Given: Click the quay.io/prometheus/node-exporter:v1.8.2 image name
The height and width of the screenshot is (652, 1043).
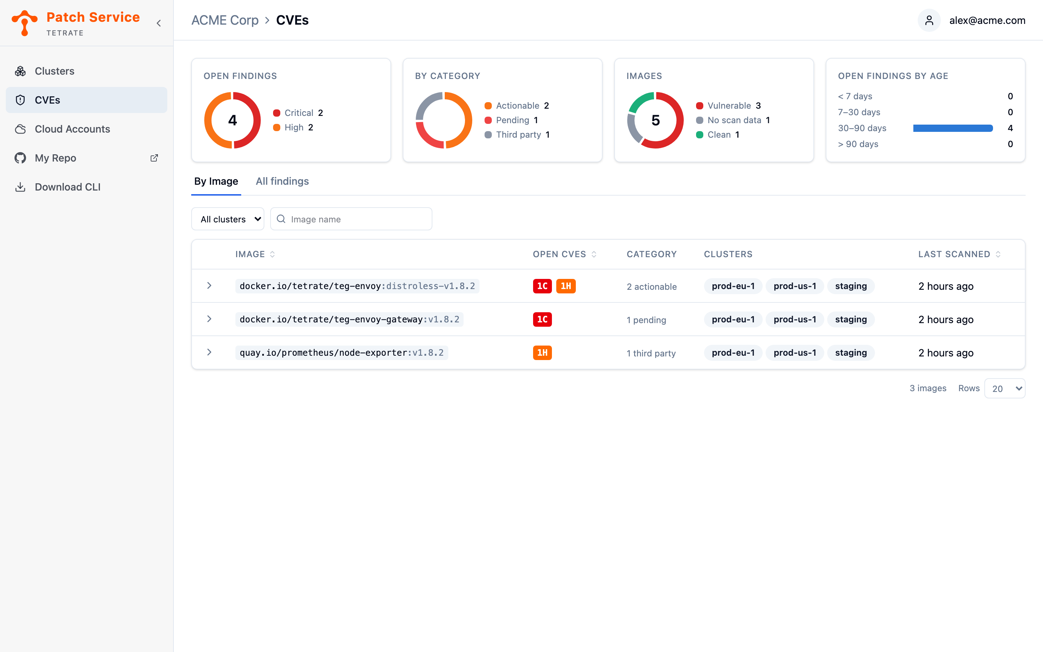Looking at the screenshot, I should coord(342,353).
